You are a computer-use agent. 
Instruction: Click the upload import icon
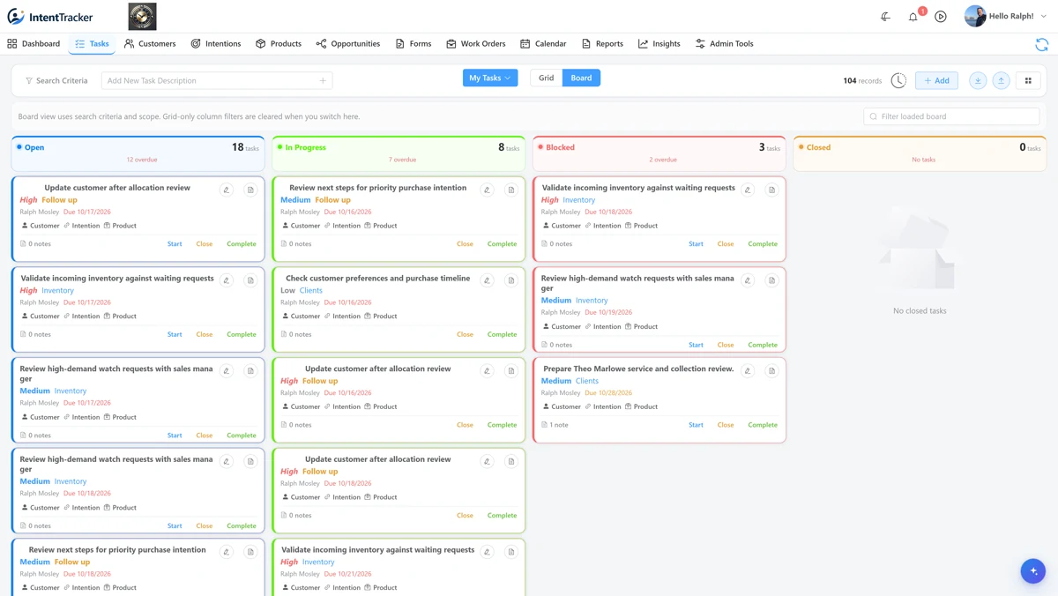1002,80
